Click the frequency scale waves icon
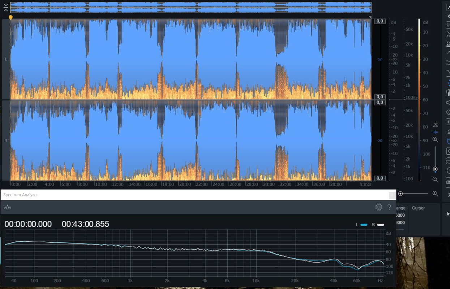The image size is (450, 289). 435,125
